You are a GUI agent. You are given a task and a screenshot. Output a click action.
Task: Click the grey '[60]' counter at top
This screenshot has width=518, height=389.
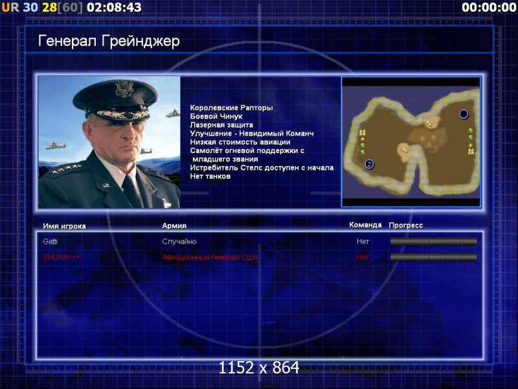pos(70,7)
